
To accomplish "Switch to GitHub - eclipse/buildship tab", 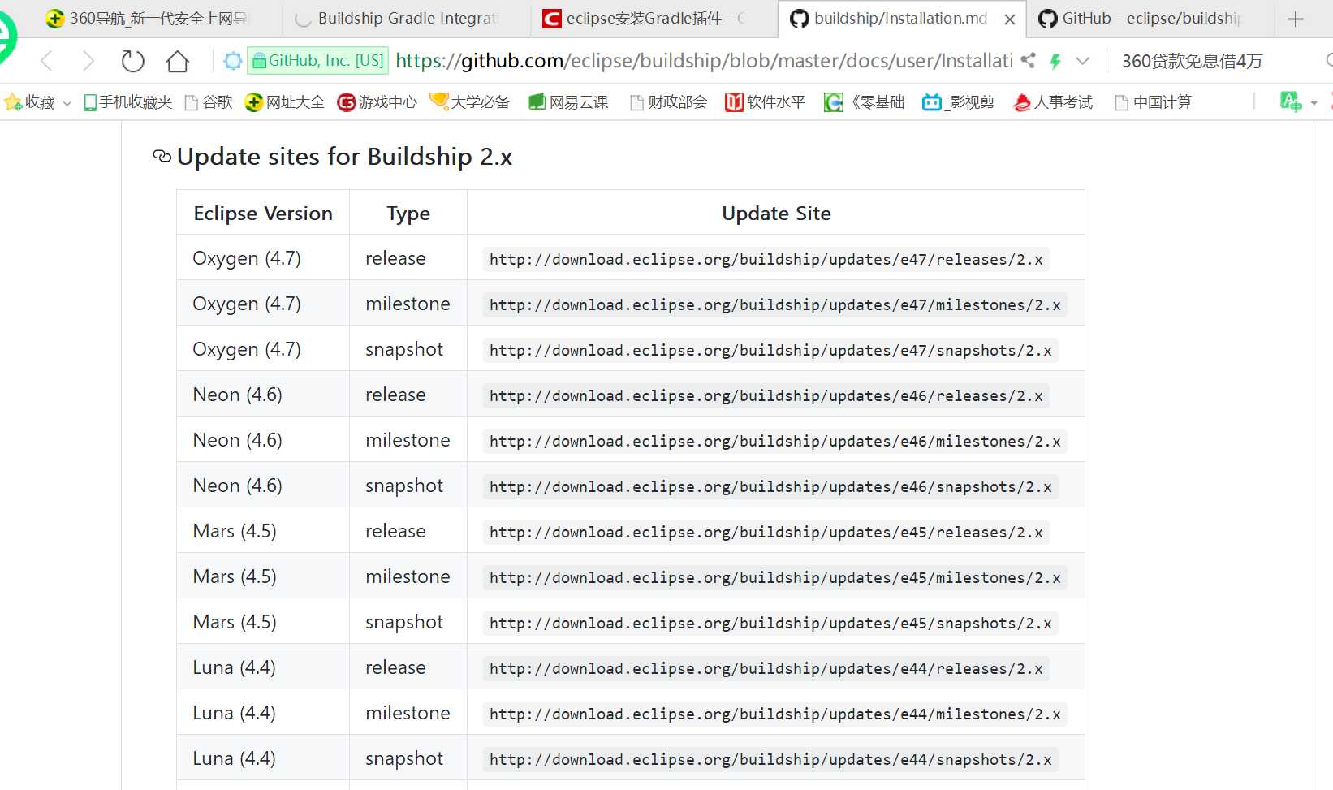I will tap(1150, 19).
